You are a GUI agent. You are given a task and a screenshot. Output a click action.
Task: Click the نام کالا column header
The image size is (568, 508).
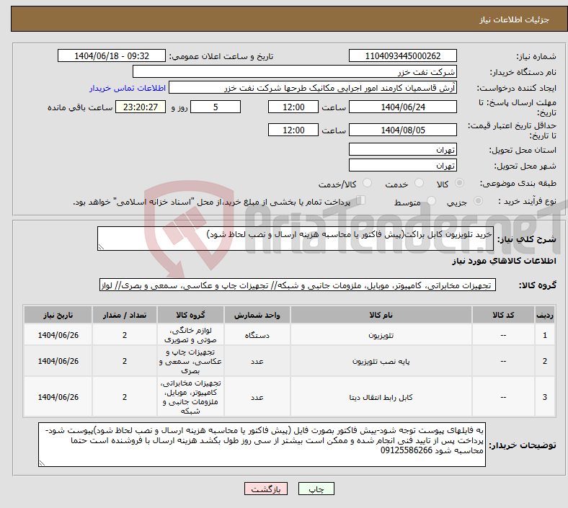(381, 315)
